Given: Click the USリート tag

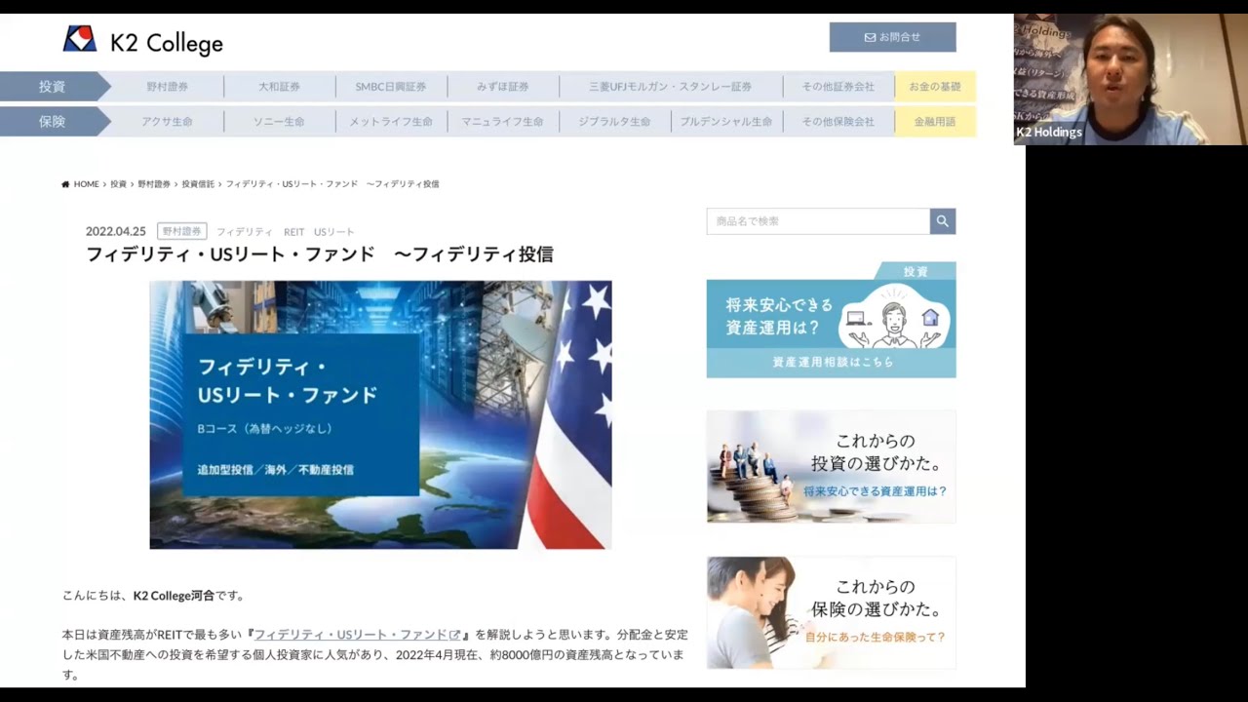Looking at the screenshot, I should [334, 232].
